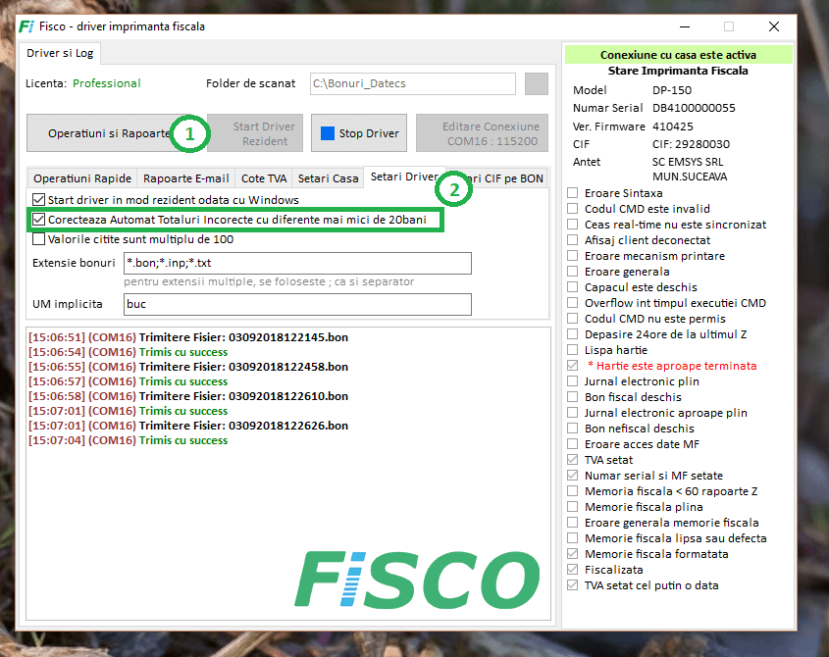Click log line Trimitere Fisier 03092018122145.bon
829x657 pixels.
pos(188,337)
